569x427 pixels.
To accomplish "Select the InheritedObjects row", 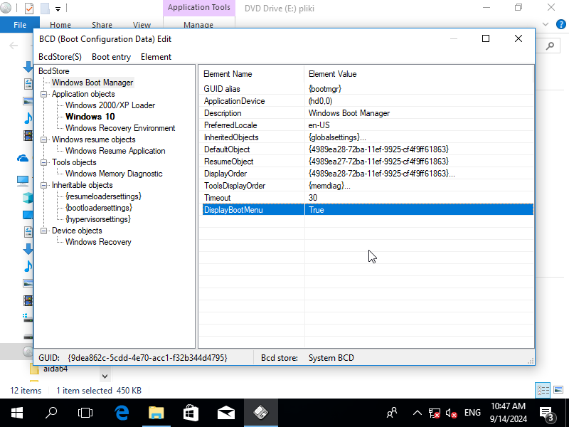I will tap(368, 137).
